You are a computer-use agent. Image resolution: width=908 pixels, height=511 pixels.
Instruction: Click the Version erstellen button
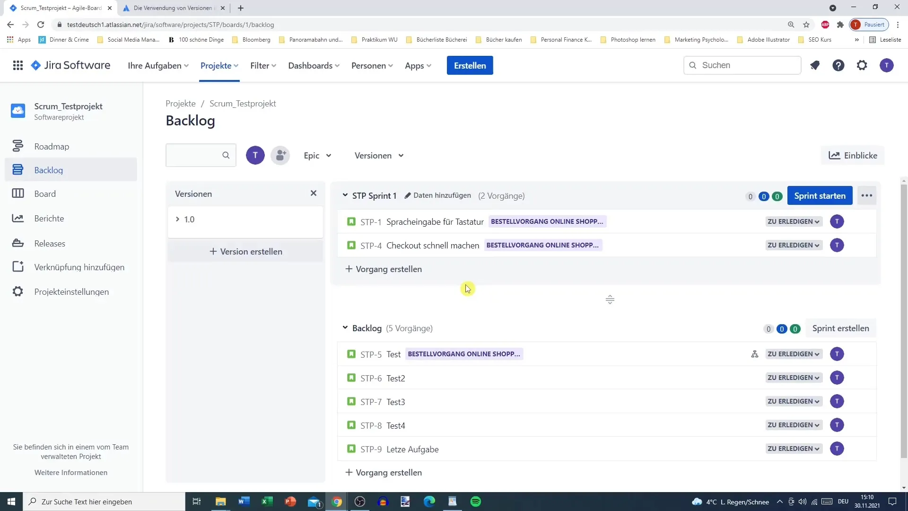(x=245, y=251)
